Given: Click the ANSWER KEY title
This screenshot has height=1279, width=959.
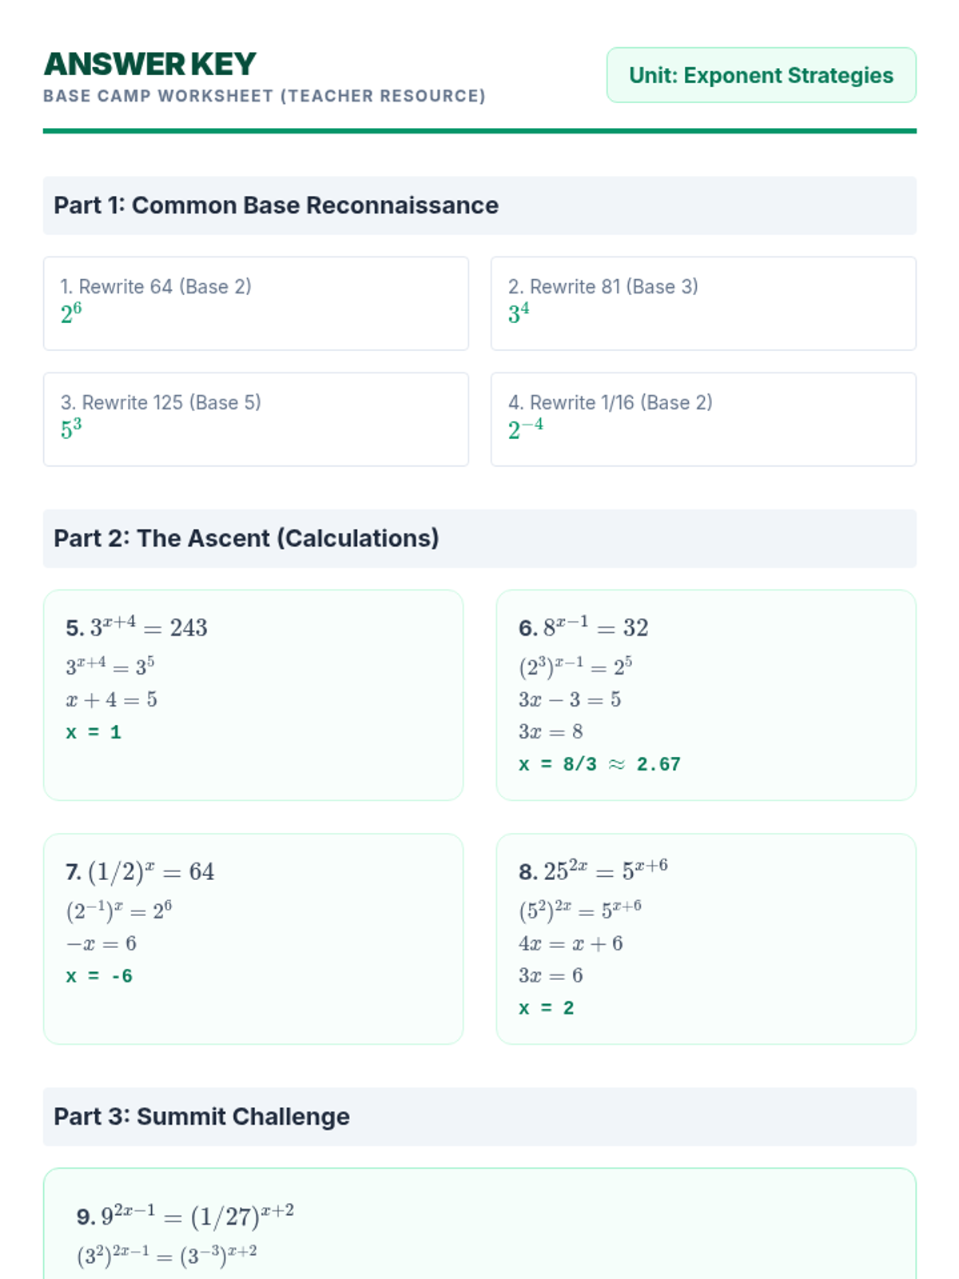Looking at the screenshot, I should pos(150,64).
